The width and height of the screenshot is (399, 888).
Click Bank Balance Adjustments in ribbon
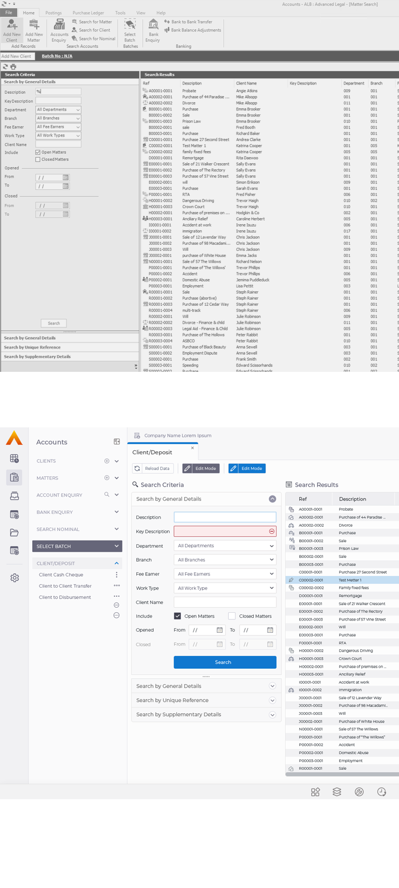click(x=192, y=30)
